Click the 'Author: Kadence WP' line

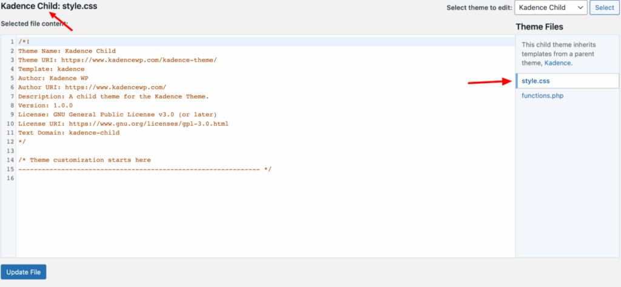click(53, 78)
